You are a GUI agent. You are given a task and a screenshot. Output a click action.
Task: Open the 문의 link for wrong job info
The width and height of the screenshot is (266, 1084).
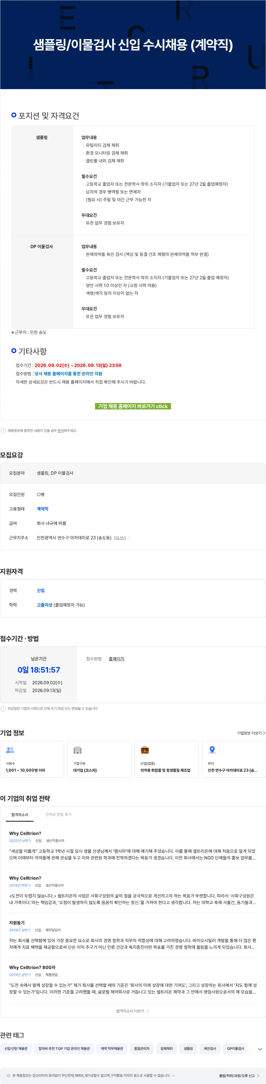click(60, 431)
